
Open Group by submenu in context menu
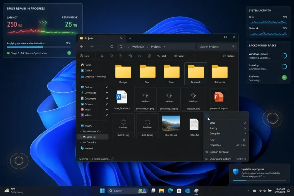[x=226, y=134]
